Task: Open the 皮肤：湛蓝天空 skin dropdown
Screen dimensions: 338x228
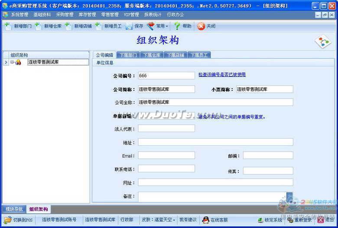Action: pyautogui.click(x=159, y=220)
